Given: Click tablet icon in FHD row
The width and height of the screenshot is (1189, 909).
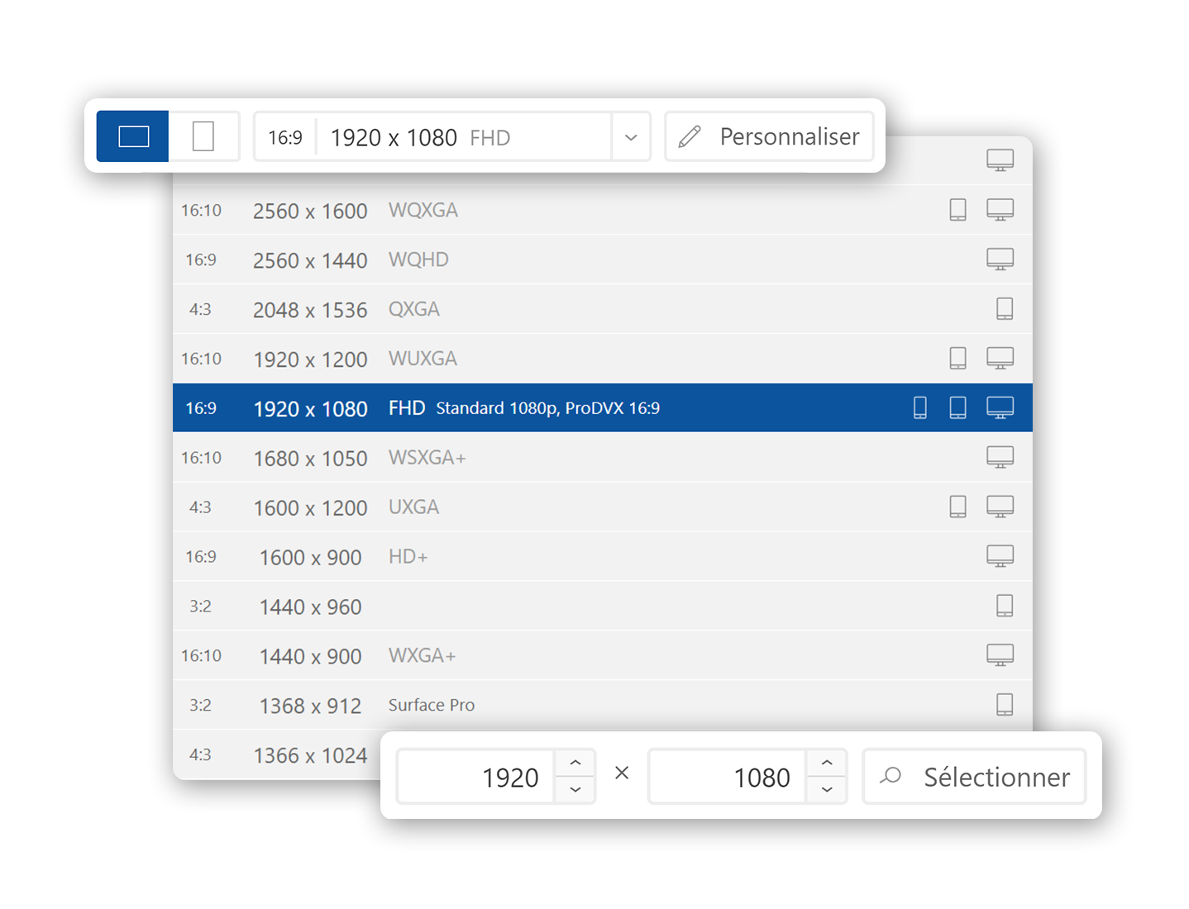Looking at the screenshot, I should click(957, 407).
